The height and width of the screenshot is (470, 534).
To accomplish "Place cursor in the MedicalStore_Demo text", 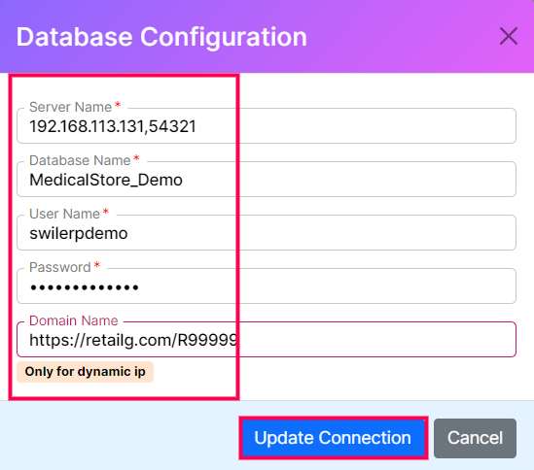I will coord(106,180).
